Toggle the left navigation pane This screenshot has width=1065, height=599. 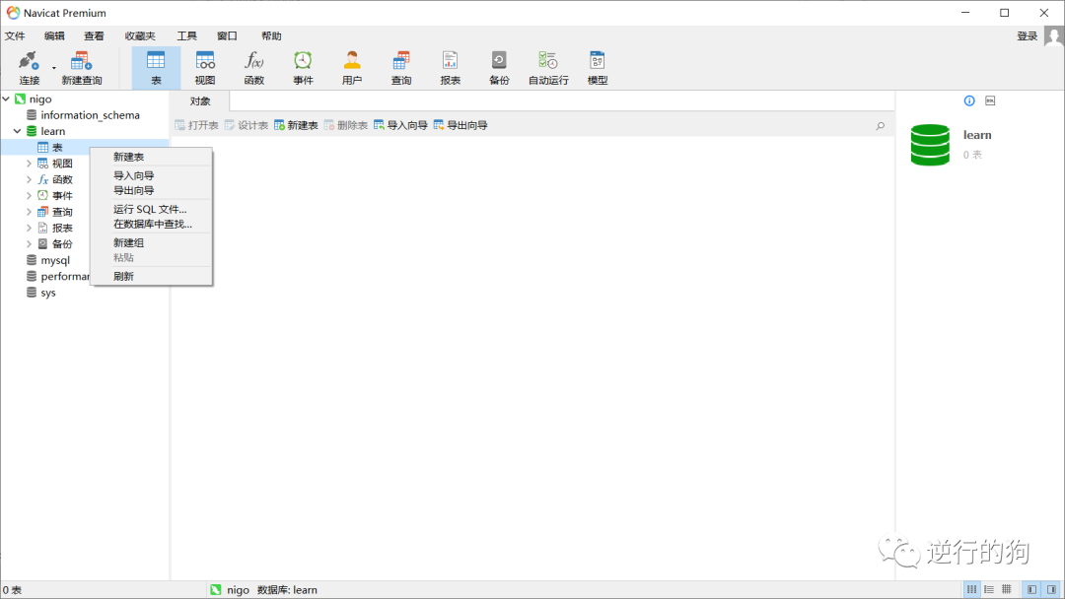(x=1031, y=589)
